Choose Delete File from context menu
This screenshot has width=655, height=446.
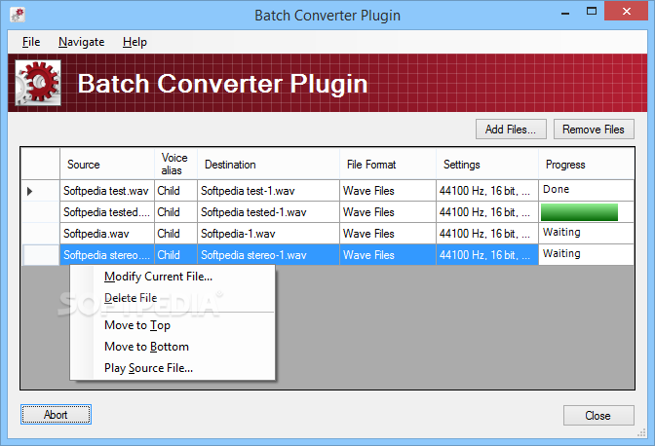tap(173, 297)
